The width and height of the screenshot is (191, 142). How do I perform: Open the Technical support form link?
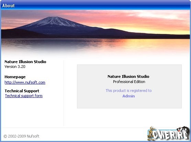[x=24, y=96]
